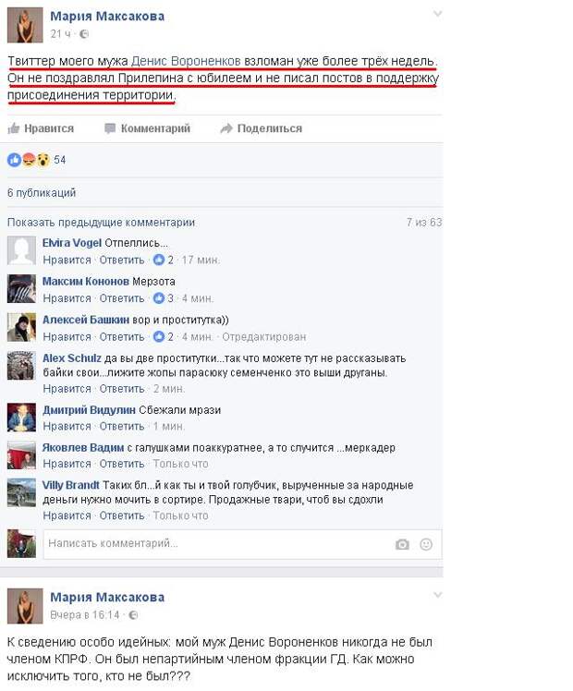Screen dimensions: 573x691
Task: Like Elvira Vogel's comment via Нравится
Action: pos(67,260)
